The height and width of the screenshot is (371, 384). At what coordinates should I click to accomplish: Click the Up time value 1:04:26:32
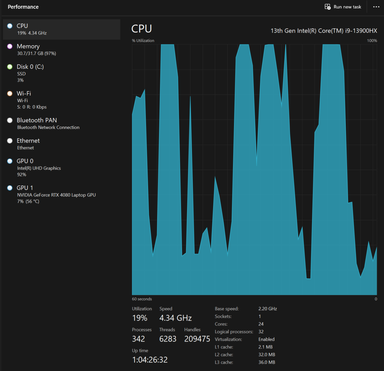point(150,360)
